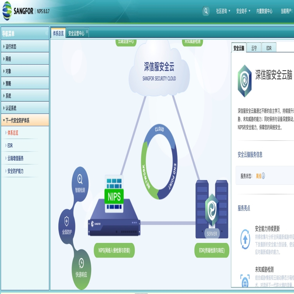Collapse the navigation menu with double-arrow icon
The image size is (294, 294).
(x=47, y=33)
